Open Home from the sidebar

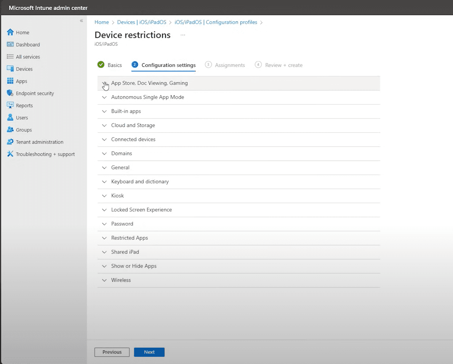pos(23,32)
